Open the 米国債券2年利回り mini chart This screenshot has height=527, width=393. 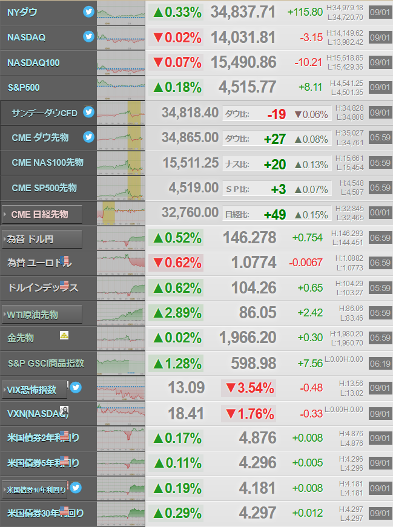121,439
